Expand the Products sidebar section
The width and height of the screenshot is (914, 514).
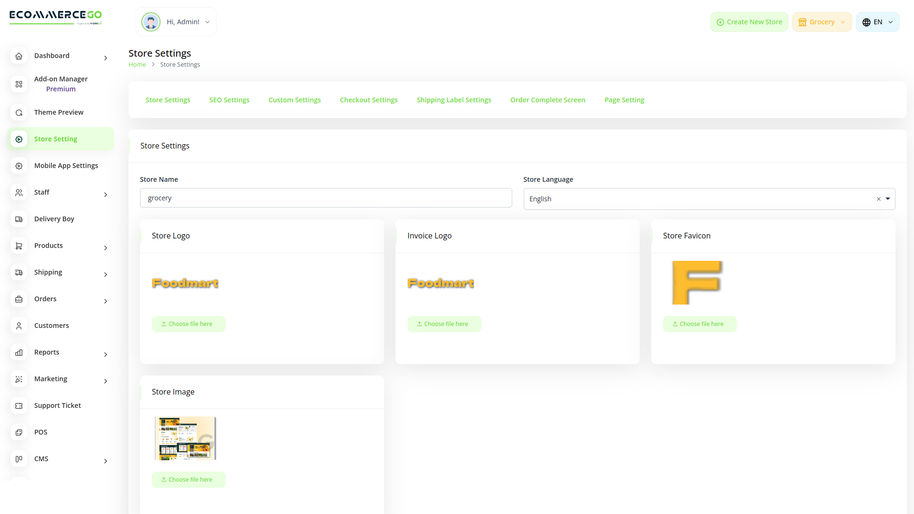pyautogui.click(x=105, y=248)
